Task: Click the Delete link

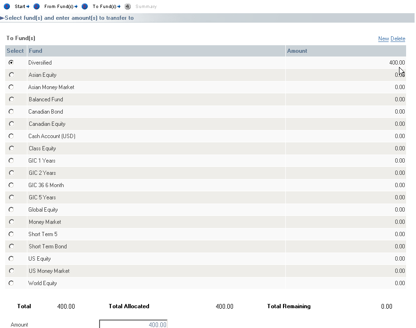Action: tap(398, 39)
